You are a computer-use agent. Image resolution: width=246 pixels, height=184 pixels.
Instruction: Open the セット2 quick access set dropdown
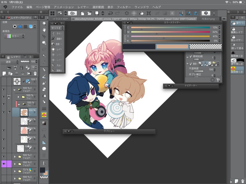pyautogui.click(x=57, y=28)
